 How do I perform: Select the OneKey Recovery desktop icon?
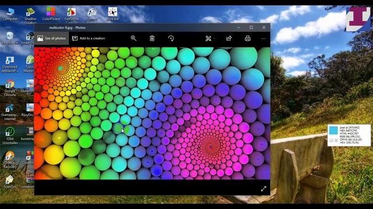[x=10, y=160]
